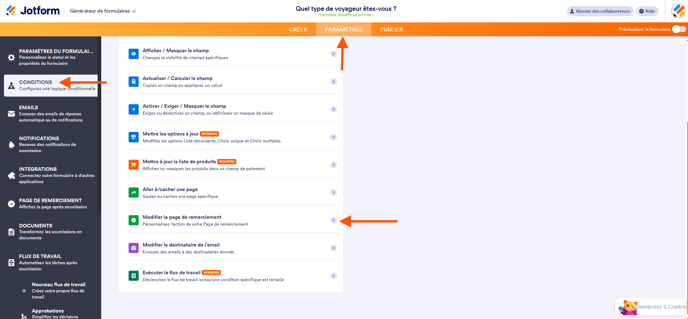Image resolution: width=688 pixels, height=319 pixels.
Task: Click the Afficher / Masquer le champ eye icon
Action: (x=134, y=54)
